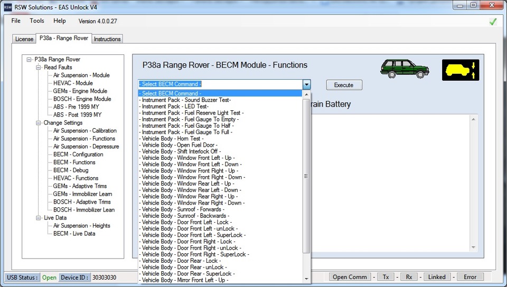Choose Instrument Pack - Fuel Gauge To Empty
The image size is (507, 287).
coord(220,119)
